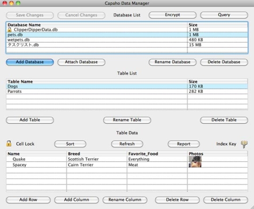Click the Cell Lock label

25,144
